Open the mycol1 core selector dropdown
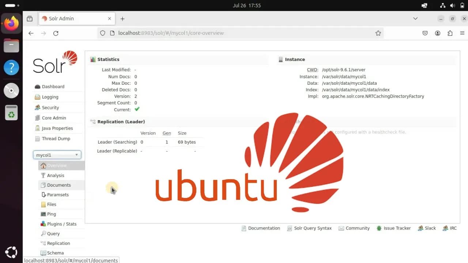468x263 pixels. pyautogui.click(x=57, y=155)
